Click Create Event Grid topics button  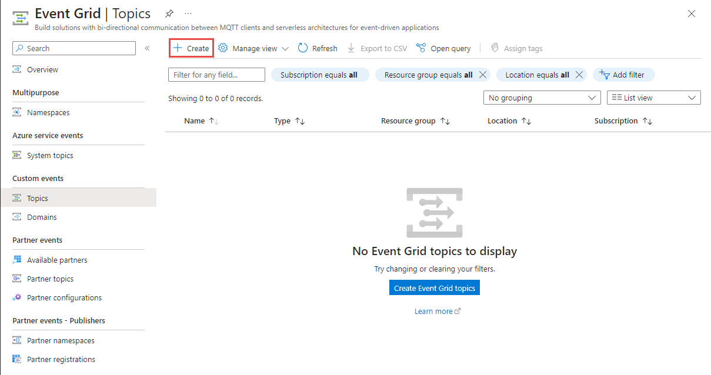tap(434, 287)
